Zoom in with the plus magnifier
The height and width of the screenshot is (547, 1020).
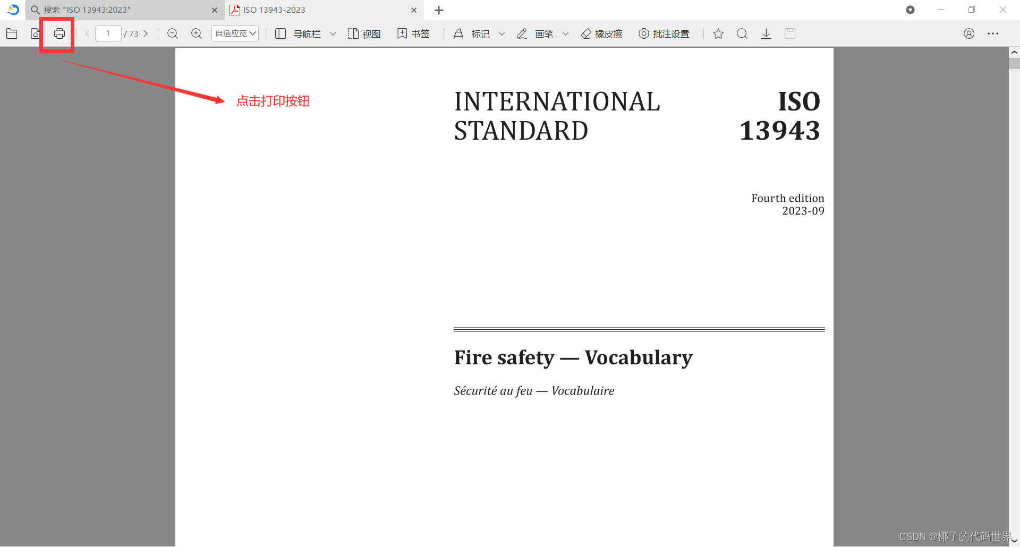click(x=197, y=33)
